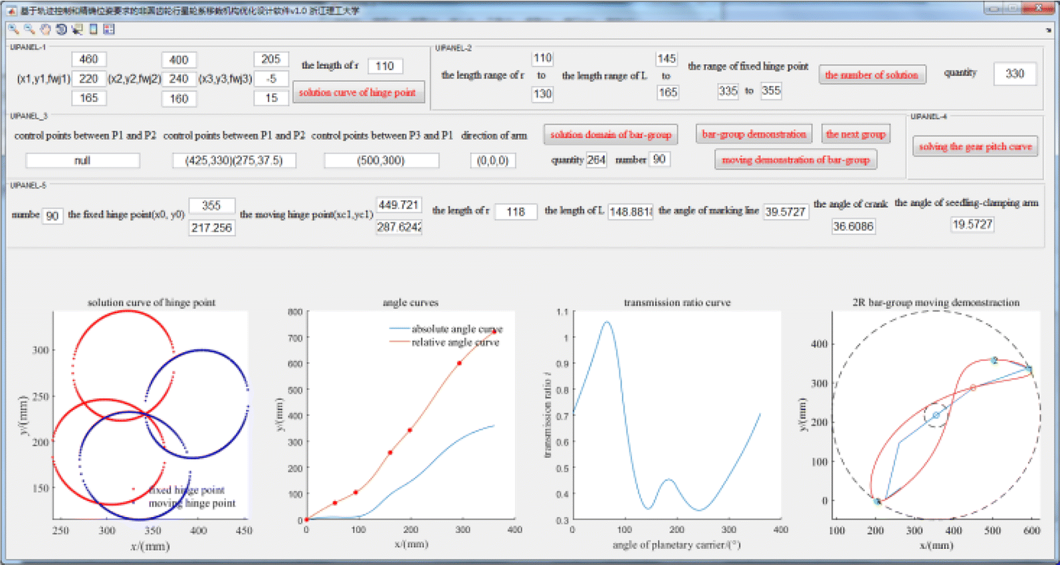Viewport: 1060px width, 565px height.
Task: Select fixed hinge point range field 335
Action: tap(728, 91)
